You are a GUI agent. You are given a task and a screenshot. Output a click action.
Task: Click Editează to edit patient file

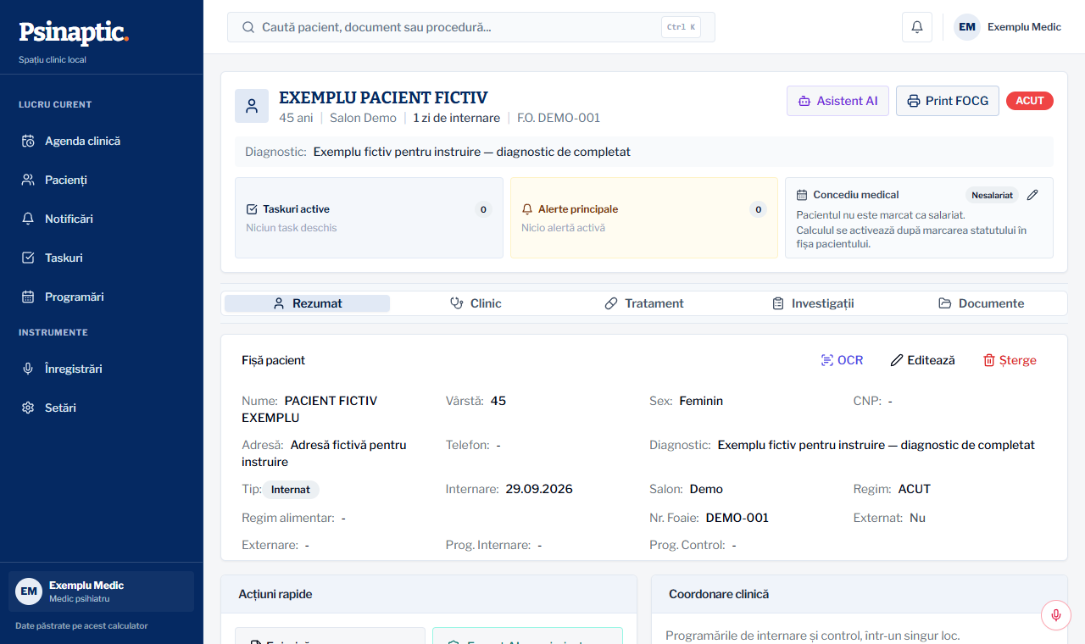(x=922, y=360)
